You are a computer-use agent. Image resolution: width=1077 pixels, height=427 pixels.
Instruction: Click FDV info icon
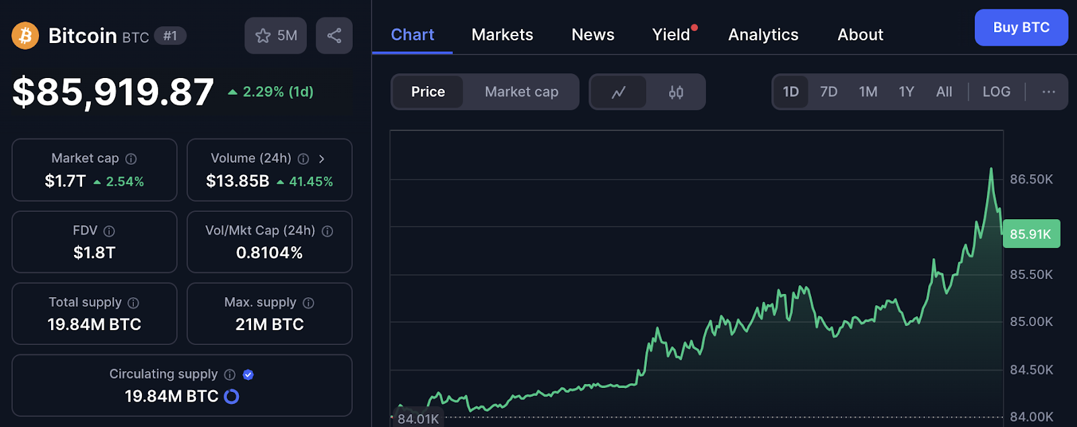109,231
